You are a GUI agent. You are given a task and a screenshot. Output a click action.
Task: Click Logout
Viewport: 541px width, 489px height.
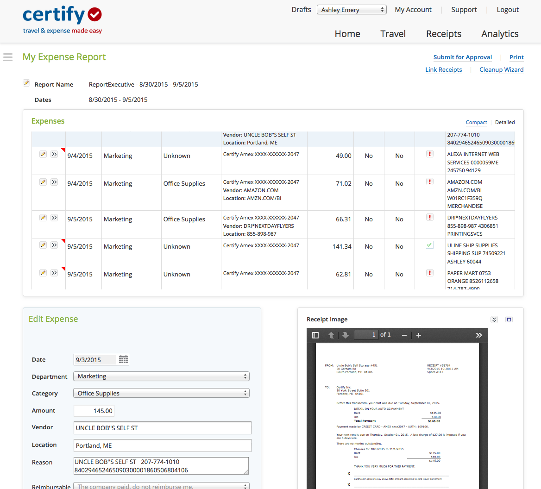click(508, 10)
